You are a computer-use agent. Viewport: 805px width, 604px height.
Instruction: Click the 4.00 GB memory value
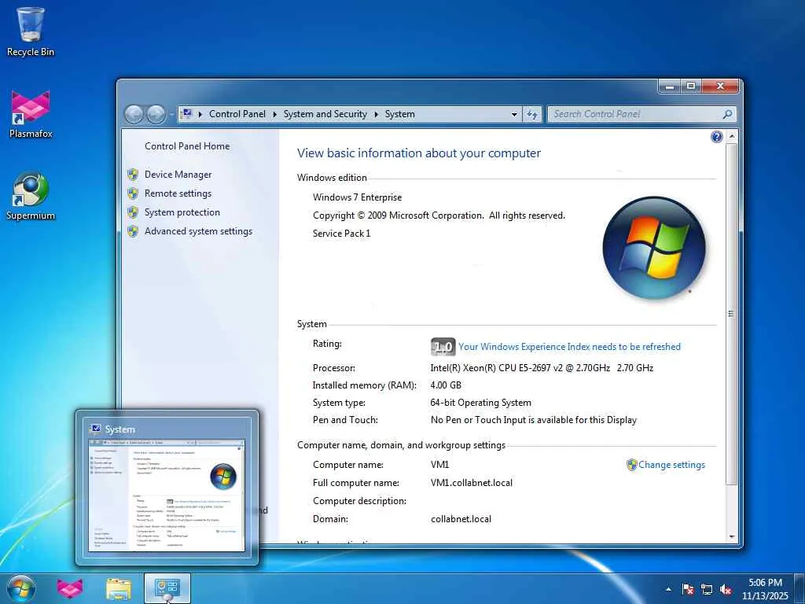(x=446, y=385)
